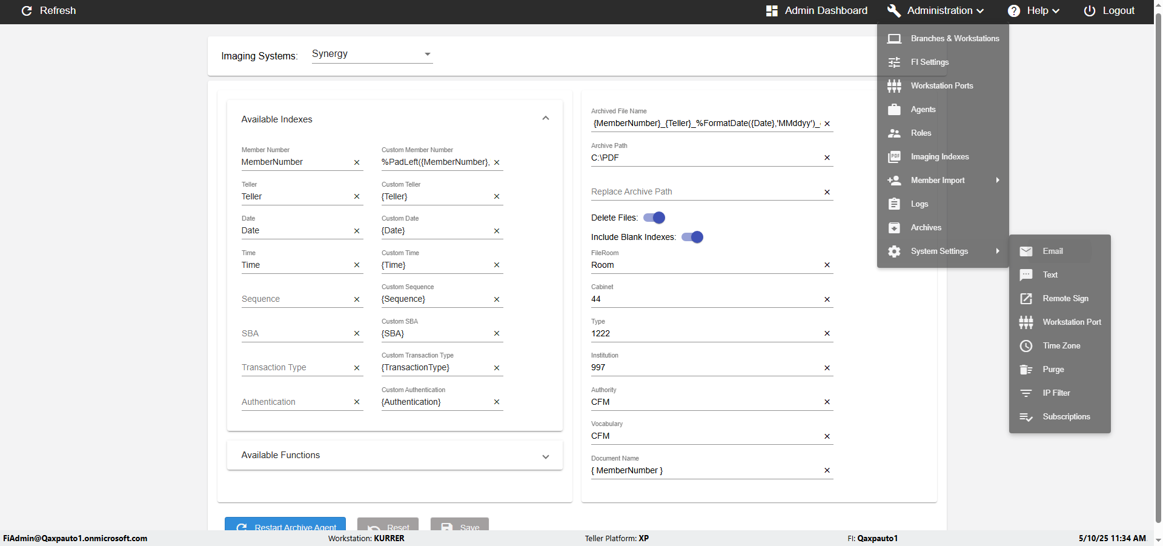Select Subscriptions in System Settings submenu
The image size is (1163, 546).
[1066, 417]
